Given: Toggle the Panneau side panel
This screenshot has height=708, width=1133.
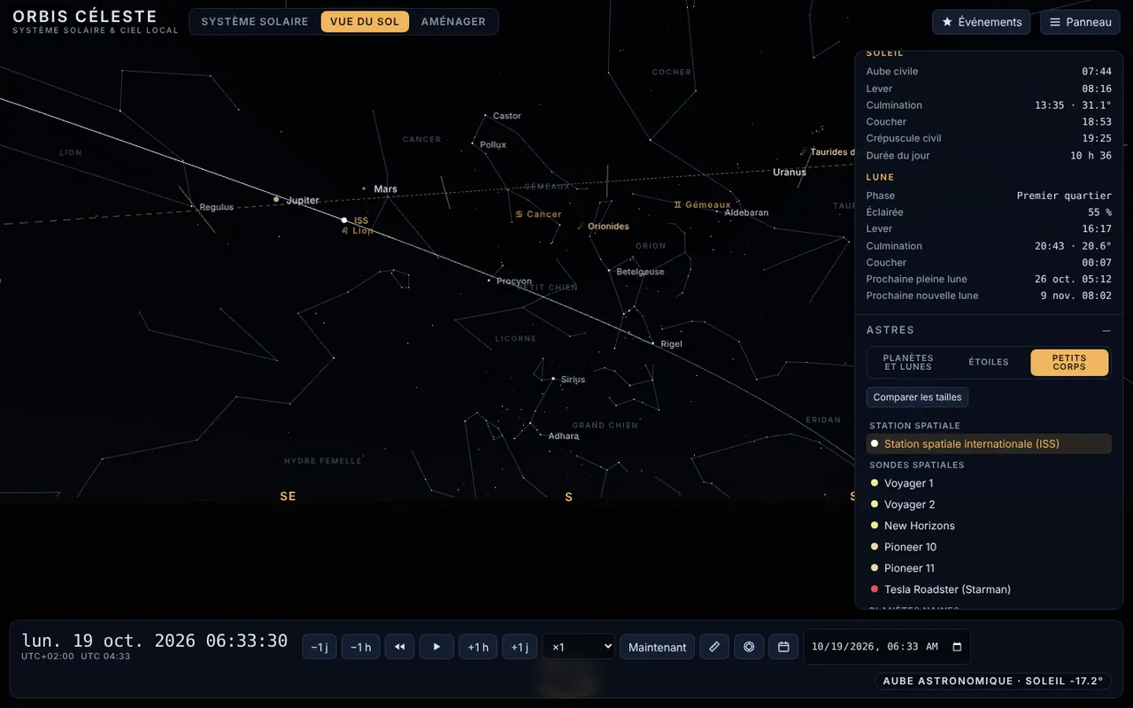Looking at the screenshot, I should point(1080,22).
